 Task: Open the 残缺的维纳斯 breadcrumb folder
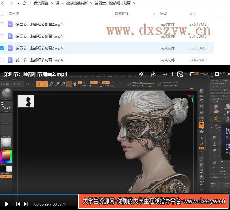tap(77, 3)
